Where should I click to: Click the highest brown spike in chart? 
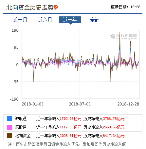click(x=120, y=32)
